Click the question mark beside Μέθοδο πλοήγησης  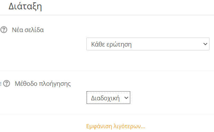pyautogui.click(x=7, y=83)
